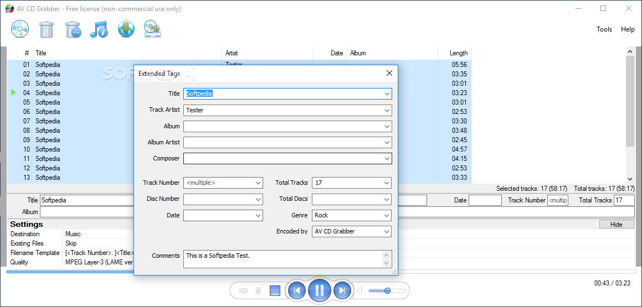Sort by the # column header

[19, 53]
